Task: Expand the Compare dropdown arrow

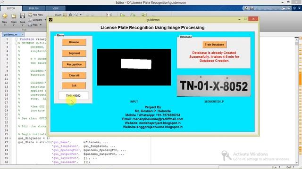Action: pyautogui.click(x=45, y=20)
